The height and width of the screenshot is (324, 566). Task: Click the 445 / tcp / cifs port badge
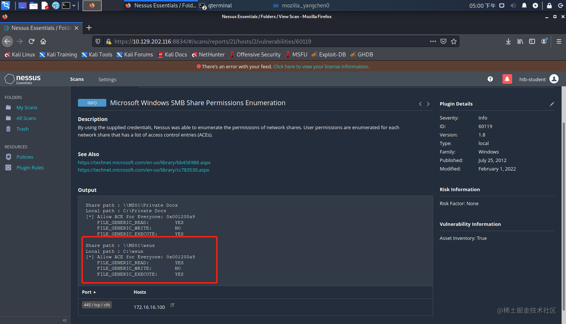click(97, 305)
